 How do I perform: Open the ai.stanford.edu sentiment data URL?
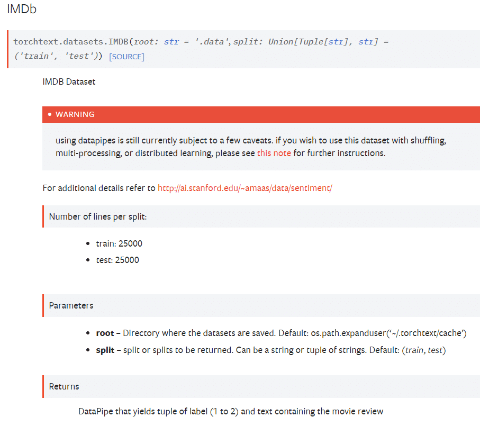click(x=245, y=188)
